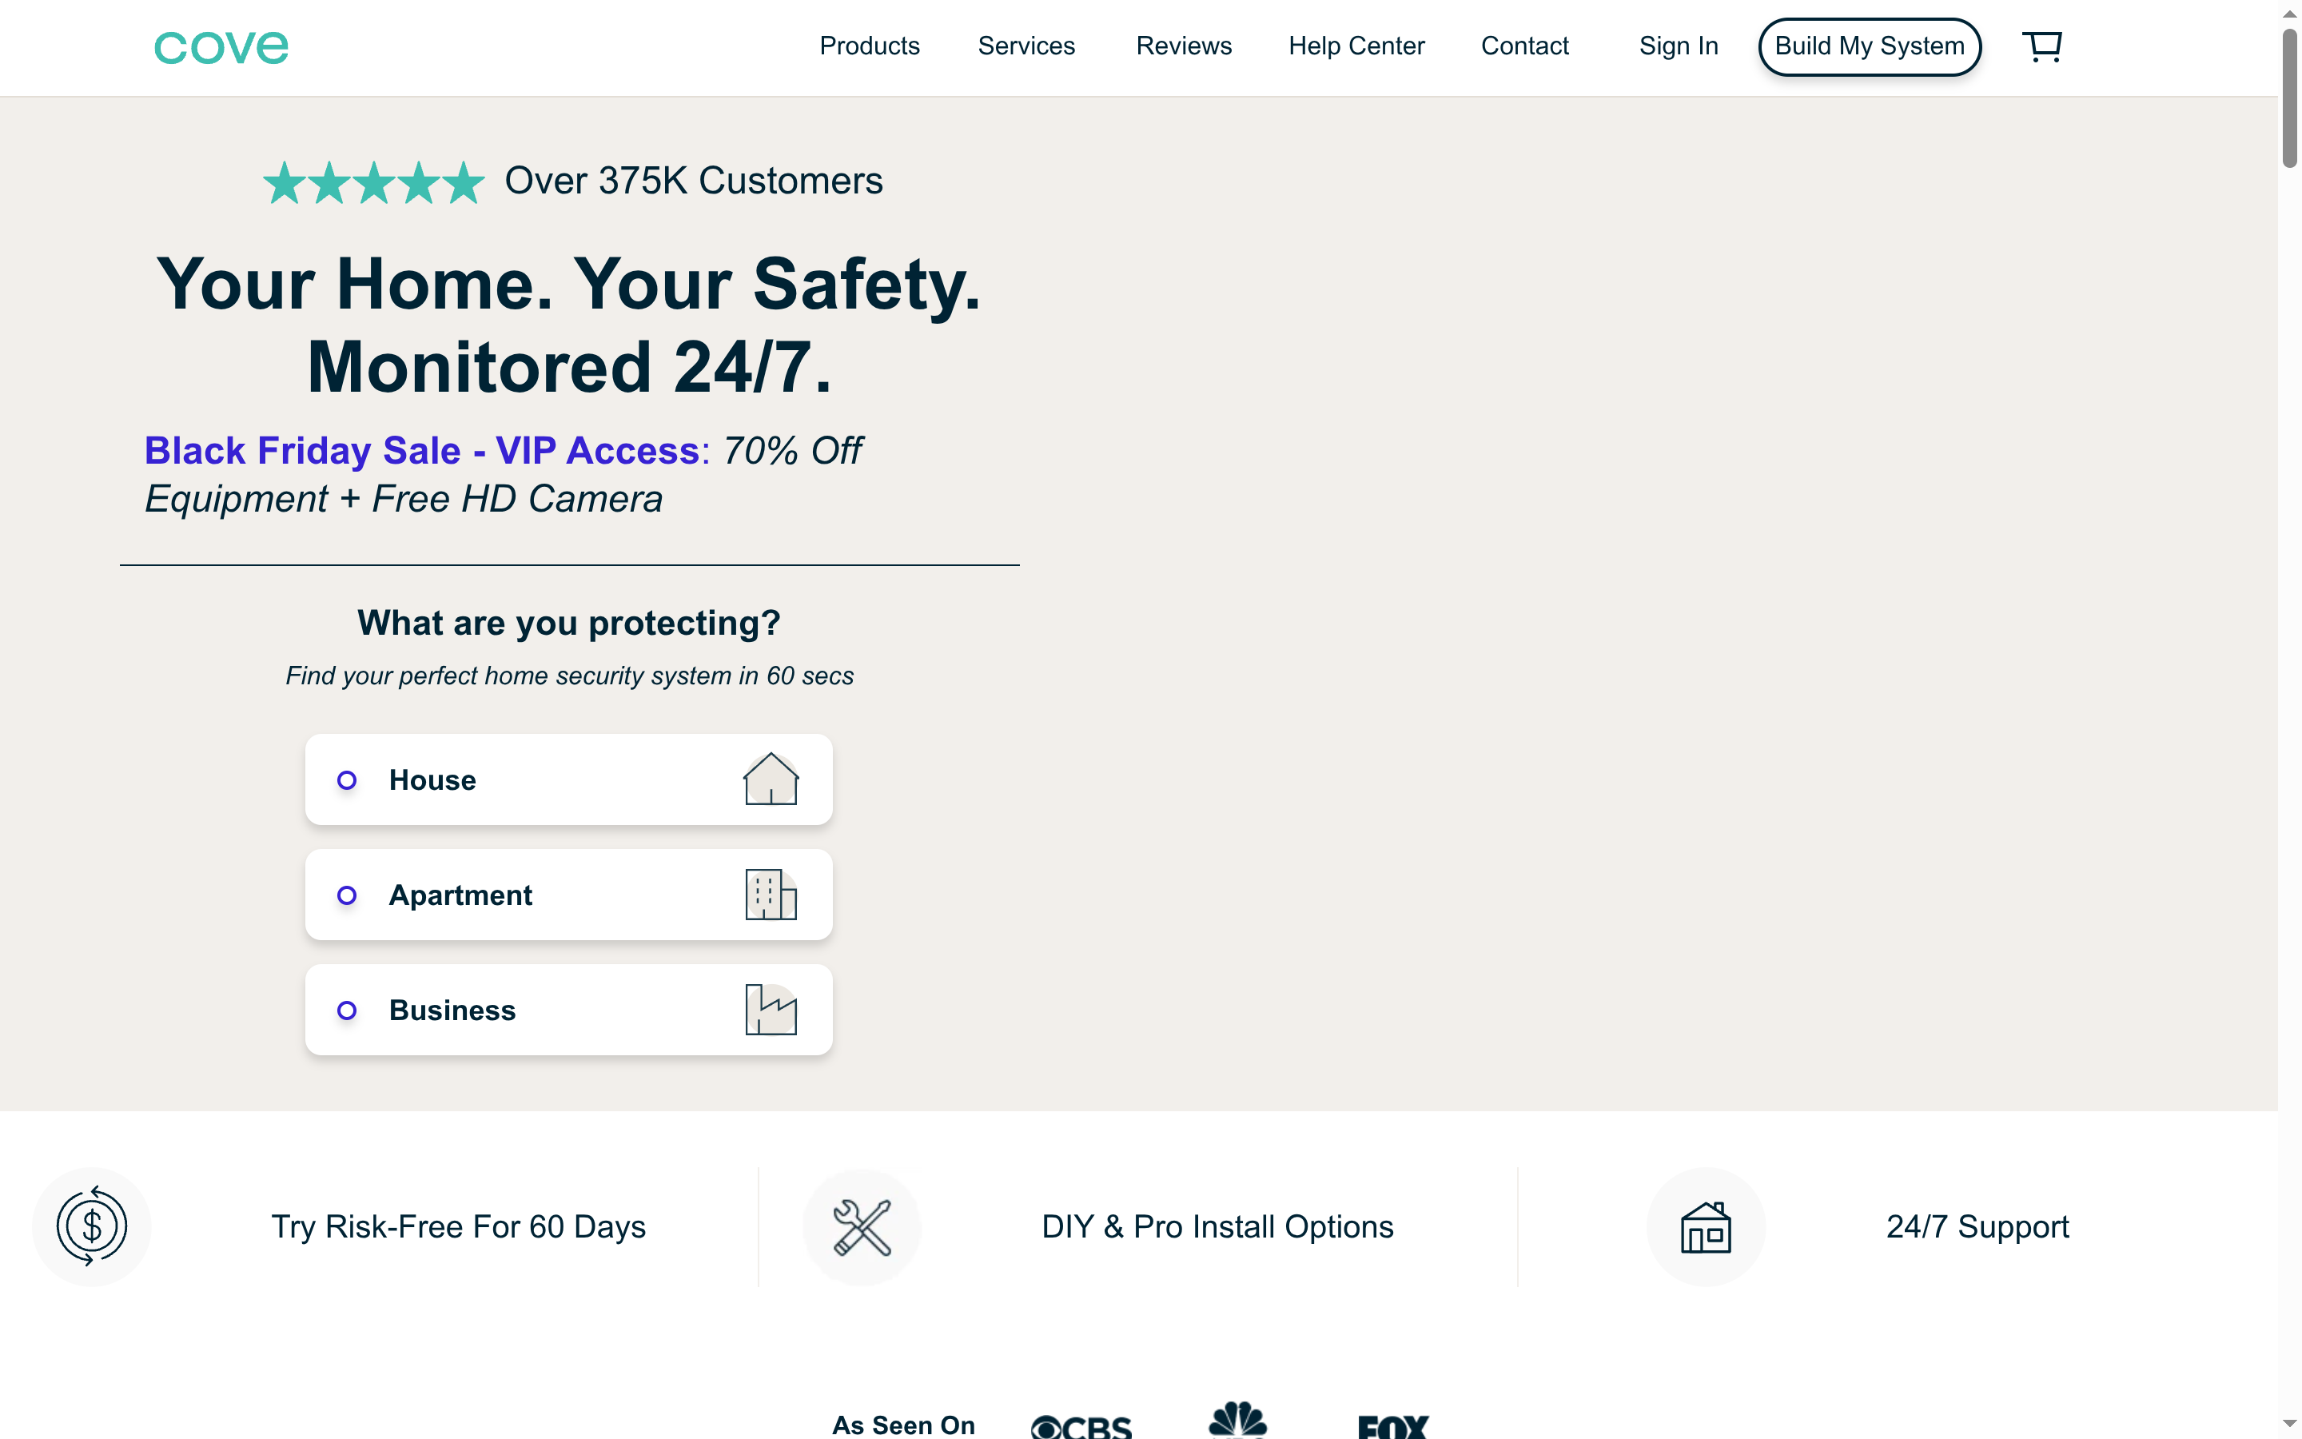This screenshot has width=2302, height=1439.
Task: Click the scrollbar down arrow
Action: (x=2288, y=1424)
